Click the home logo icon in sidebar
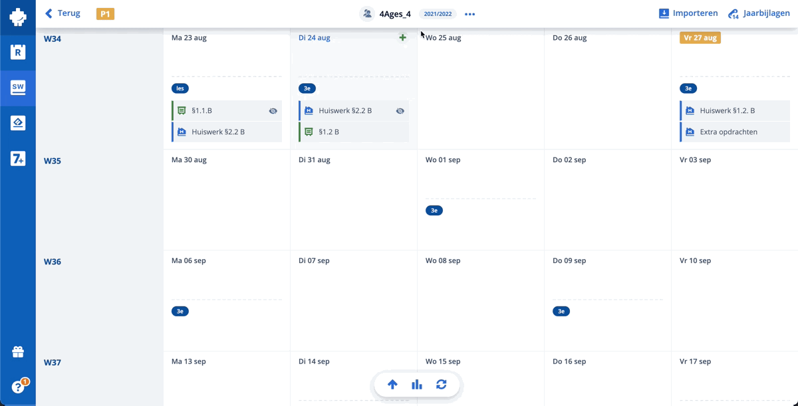Screen dimensions: 798x406 [18, 16]
